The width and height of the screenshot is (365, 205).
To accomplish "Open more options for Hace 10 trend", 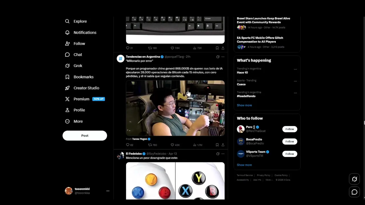I will [295, 69].
